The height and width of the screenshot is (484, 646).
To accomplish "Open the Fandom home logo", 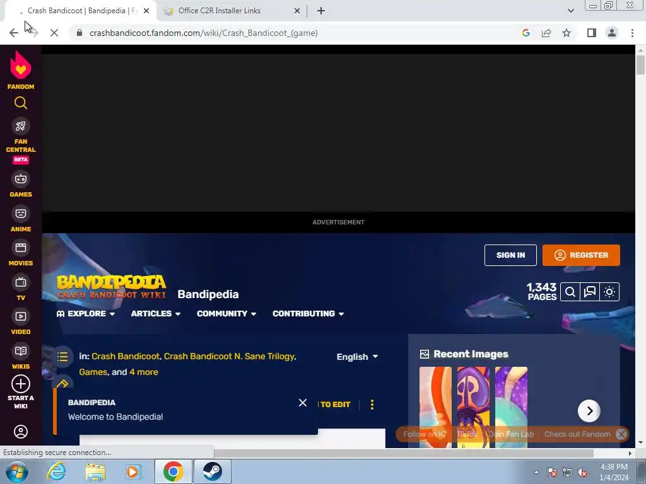I will (21, 70).
